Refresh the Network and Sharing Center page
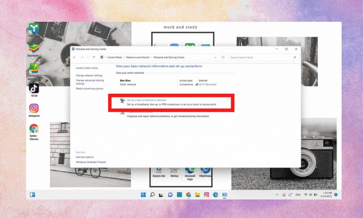The width and height of the screenshot is (363, 218). click(x=223, y=58)
